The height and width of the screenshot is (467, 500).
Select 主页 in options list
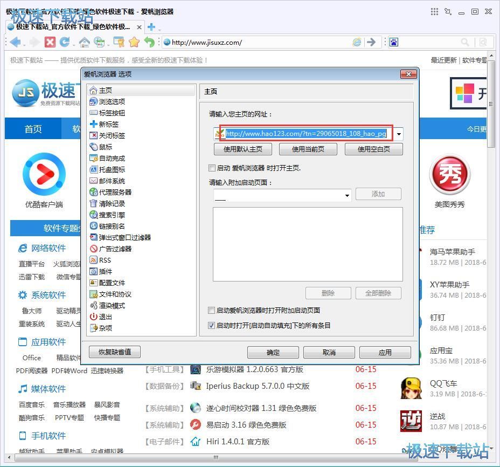pos(141,91)
